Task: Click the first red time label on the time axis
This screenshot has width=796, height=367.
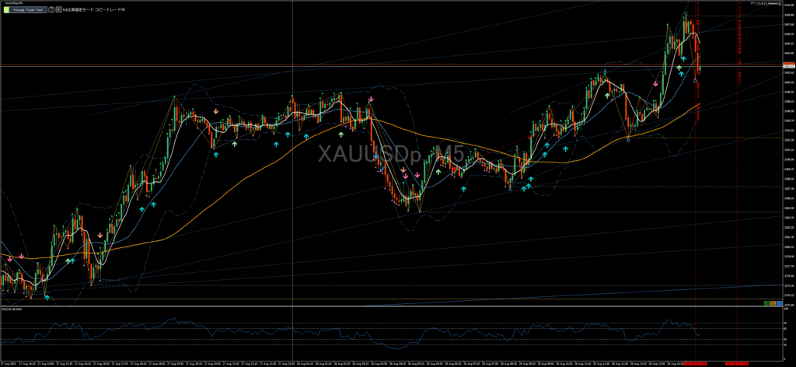Action: [x=695, y=363]
